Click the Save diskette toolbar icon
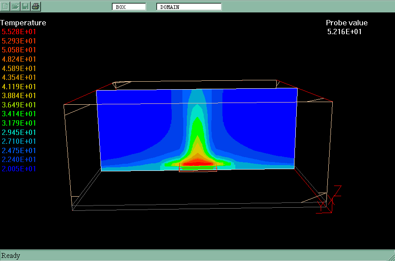 tap(26, 6)
